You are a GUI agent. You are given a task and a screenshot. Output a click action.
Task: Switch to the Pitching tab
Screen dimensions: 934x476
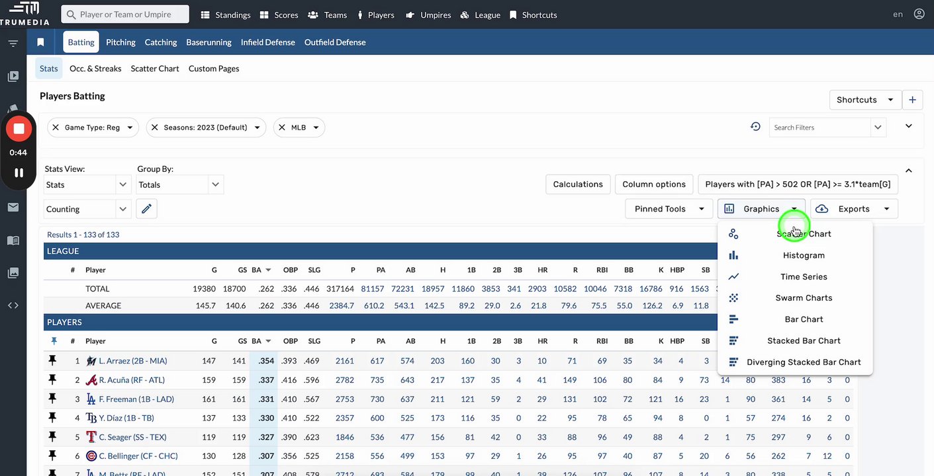(120, 42)
